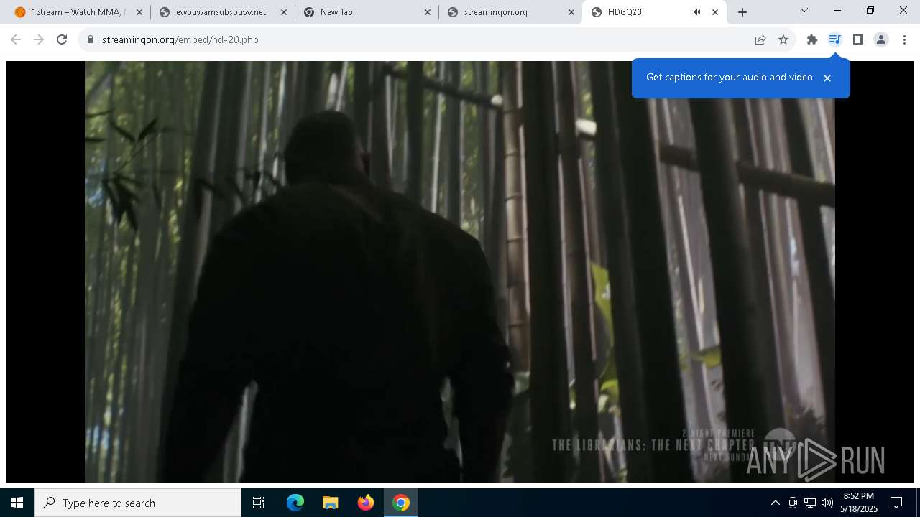Viewport: 920px width, 517px height.
Task: Open File Explorer from taskbar
Action: pos(331,503)
